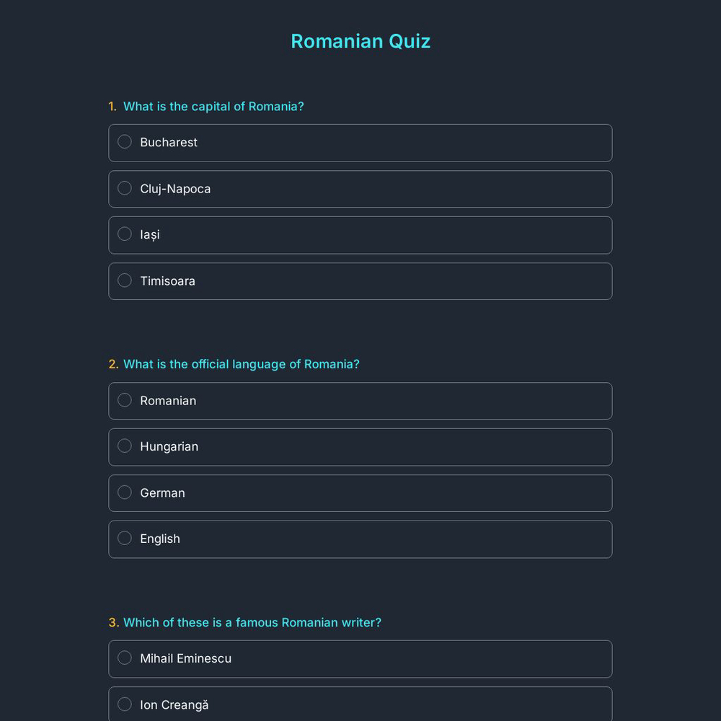Click the Romanian answer row
This screenshot has width=721, height=721.
tap(360, 401)
